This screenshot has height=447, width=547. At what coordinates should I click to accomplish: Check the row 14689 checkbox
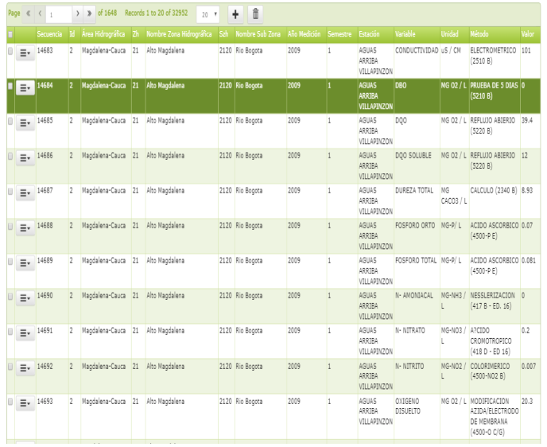[10, 262]
